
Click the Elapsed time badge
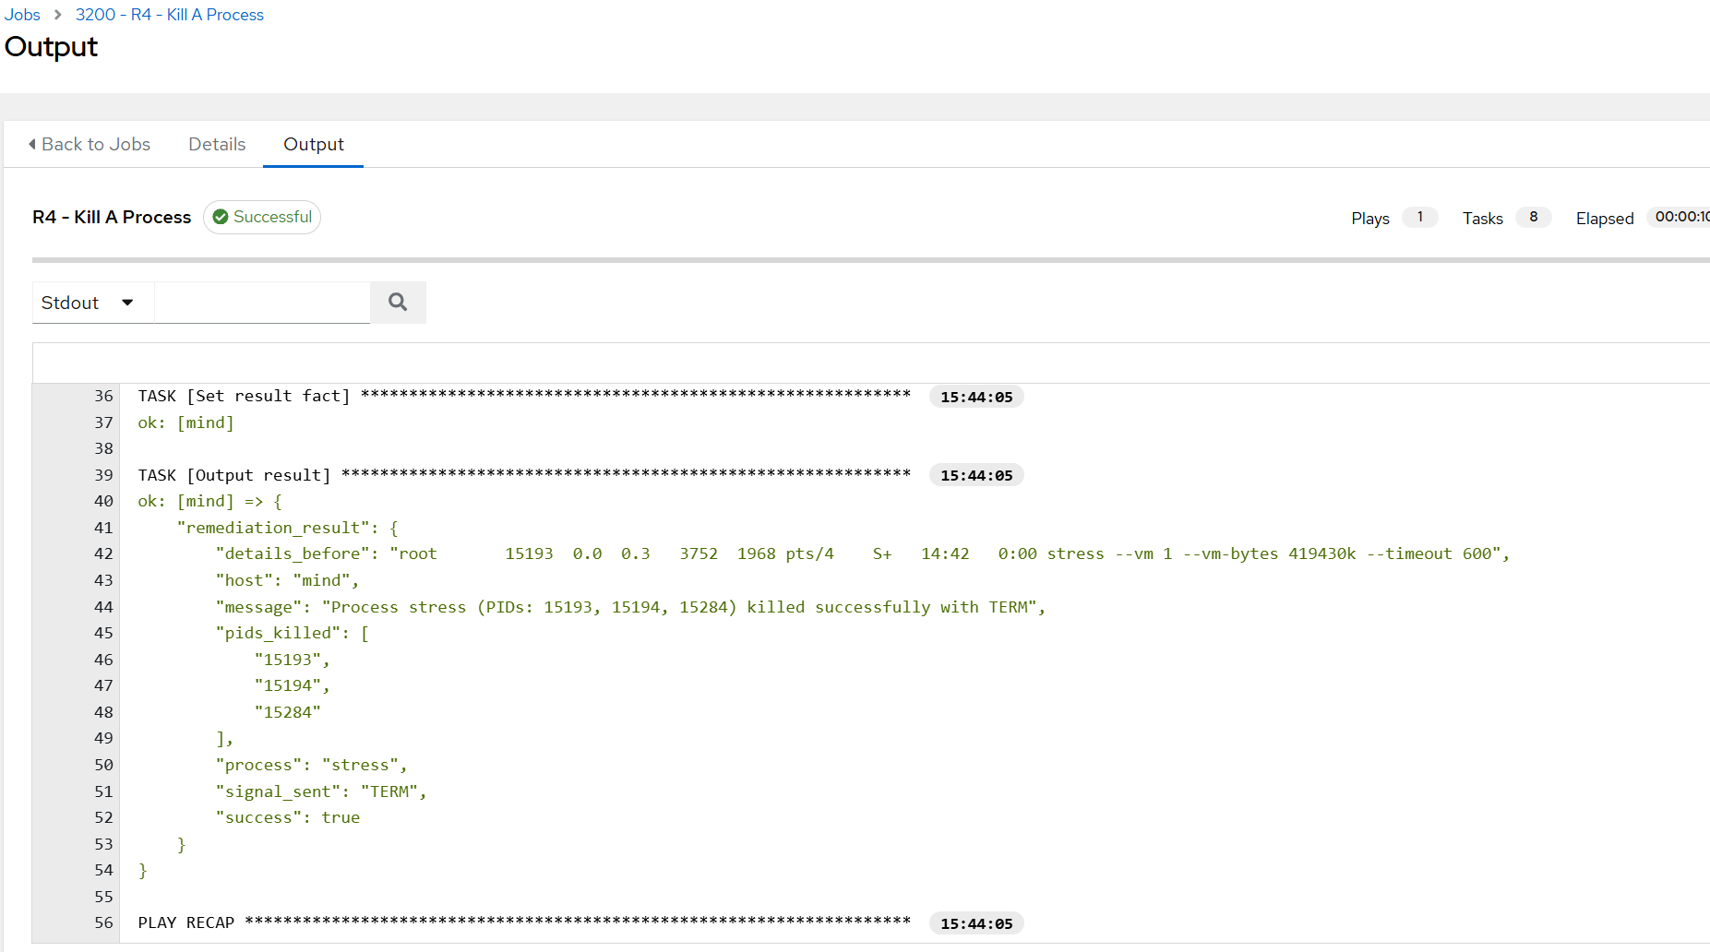(1679, 217)
